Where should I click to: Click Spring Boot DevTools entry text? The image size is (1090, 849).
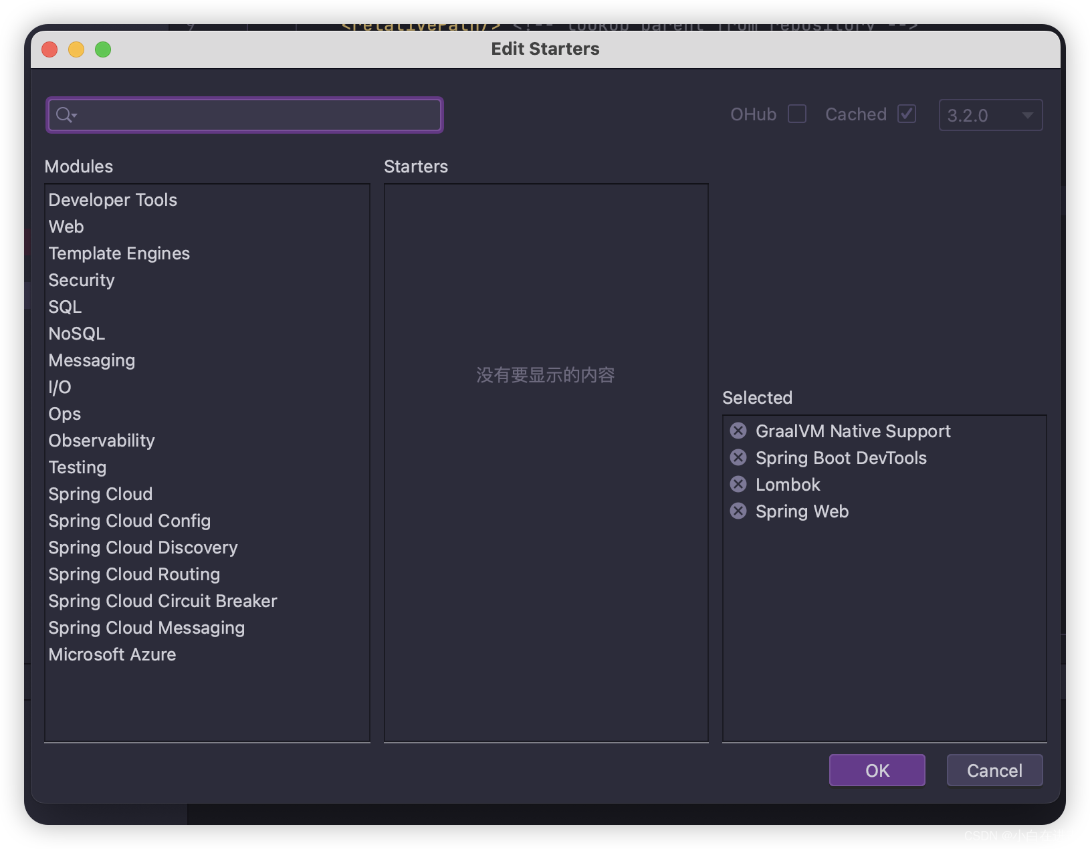(841, 458)
